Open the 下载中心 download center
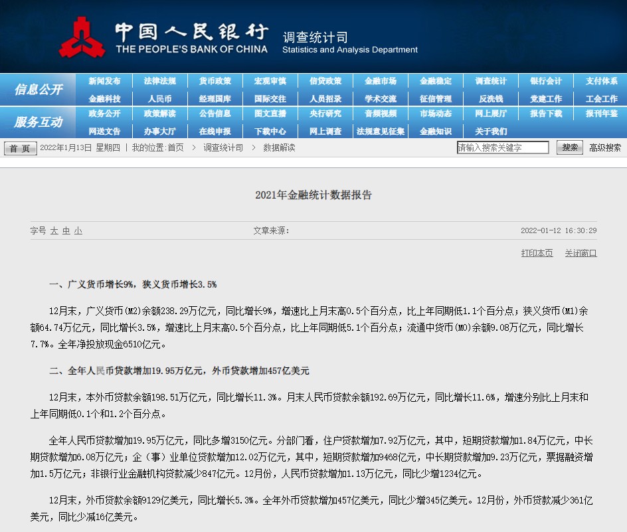Viewport: 627px width, 532px height. click(x=270, y=131)
